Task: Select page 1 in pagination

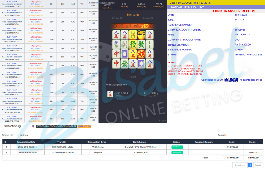Action: (x=250, y=165)
